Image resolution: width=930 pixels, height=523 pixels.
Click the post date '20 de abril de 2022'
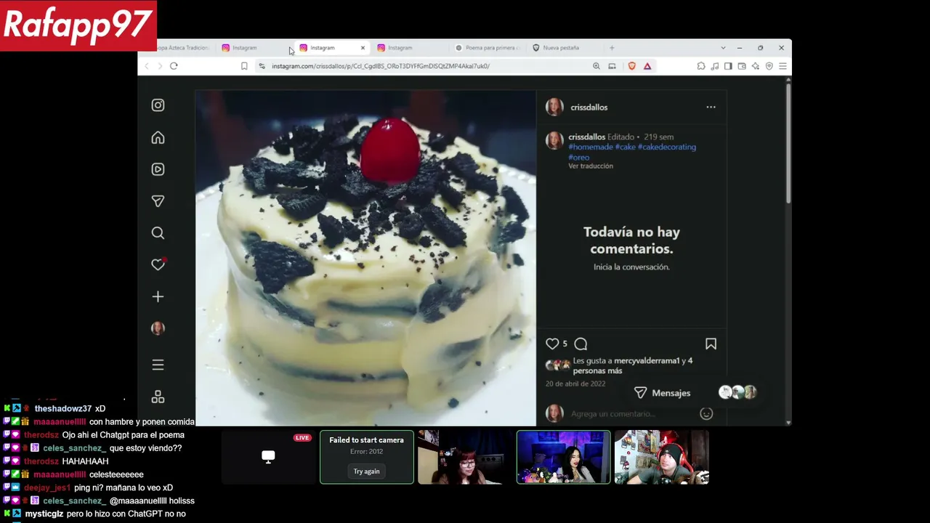575,384
